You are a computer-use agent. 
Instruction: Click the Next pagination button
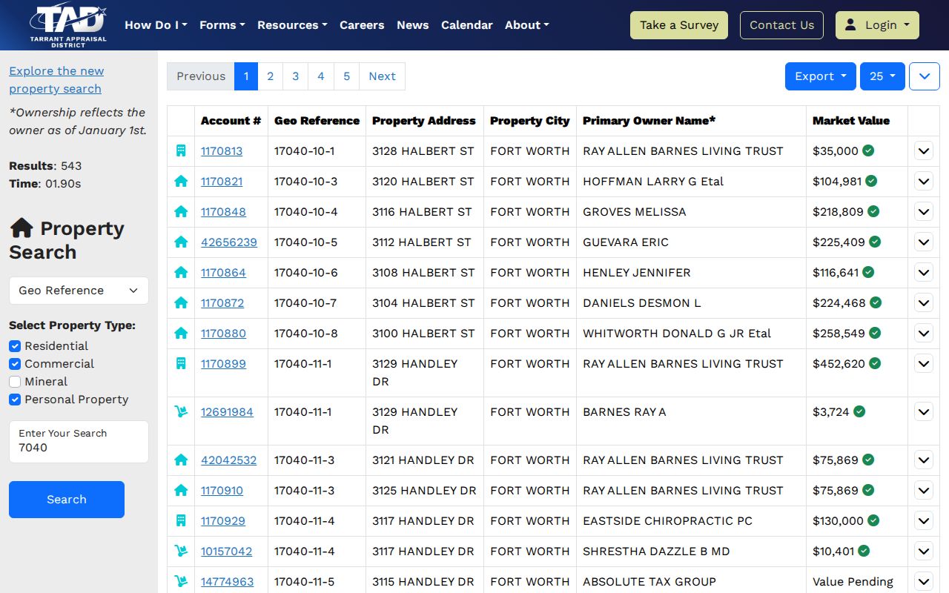click(x=382, y=76)
